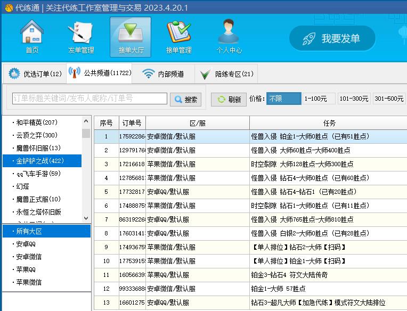Click game list scroll up arrow
This screenshot has width=407, height=311.
click(86, 121)
